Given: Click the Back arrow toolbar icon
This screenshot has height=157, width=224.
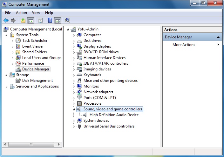Looking at the screenshot, I should coord(6,20).
